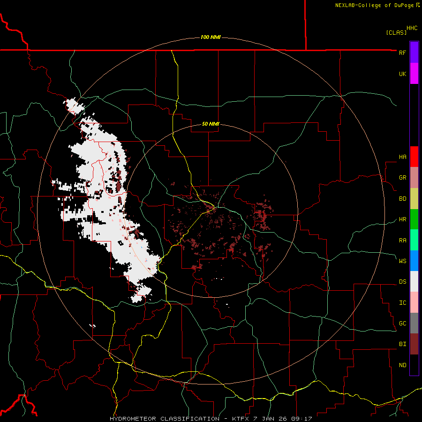Click the IC legend label

402,303
